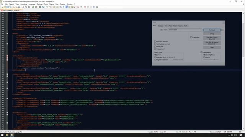This screenshot has width=245, height=137.
Task: Toggle Word wrap toolbar icon
Action: click(60, 7)
